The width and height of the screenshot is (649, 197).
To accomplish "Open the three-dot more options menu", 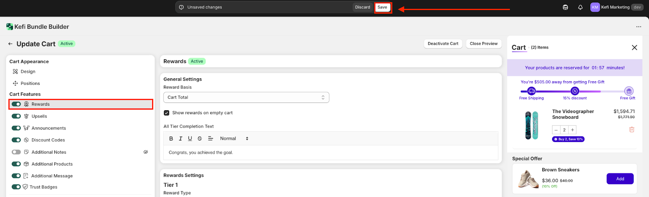I will point(638,27).
